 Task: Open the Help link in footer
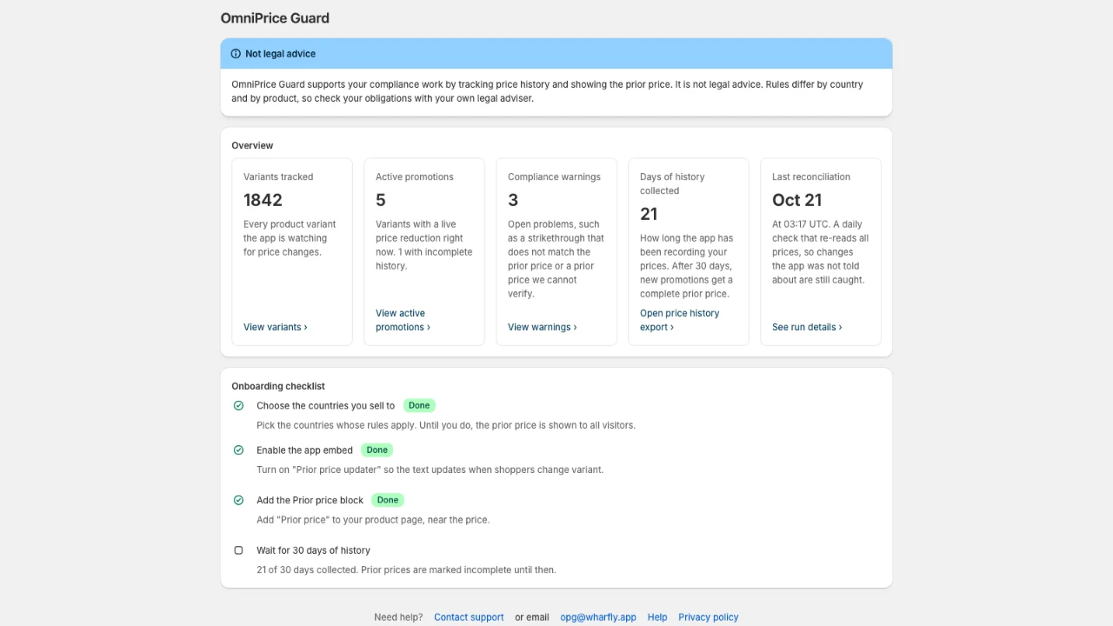pyautogui.click(x=657, y=617)
